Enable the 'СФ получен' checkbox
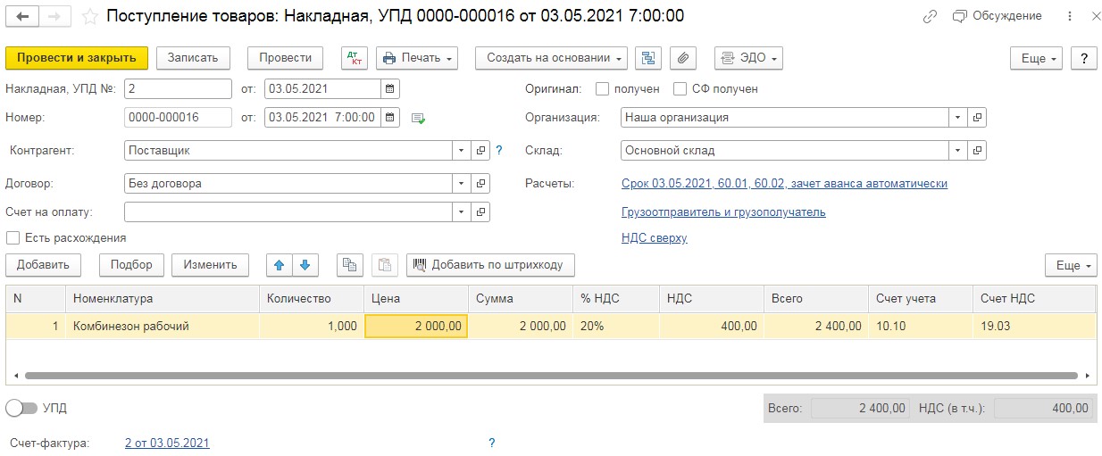 point(680,89)
